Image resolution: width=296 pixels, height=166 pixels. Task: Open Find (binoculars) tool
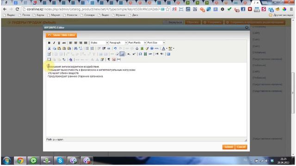point(75,48)
